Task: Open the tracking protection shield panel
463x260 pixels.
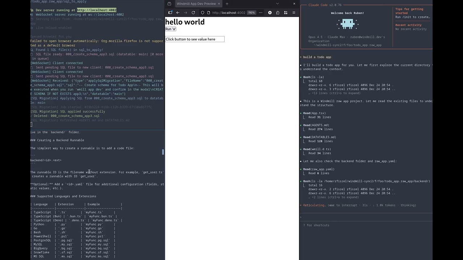Action: (x=203, y=13)
